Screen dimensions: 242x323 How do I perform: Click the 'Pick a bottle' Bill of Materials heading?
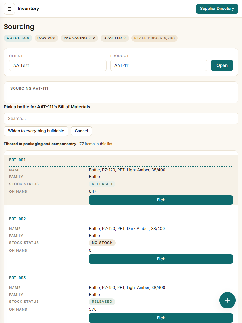[47, 107]
